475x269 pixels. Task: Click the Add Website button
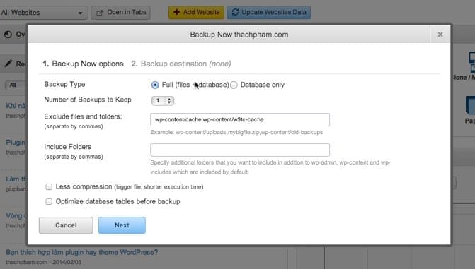[x=196, y=13]
